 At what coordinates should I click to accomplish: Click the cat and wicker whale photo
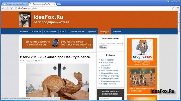point(57,82)
